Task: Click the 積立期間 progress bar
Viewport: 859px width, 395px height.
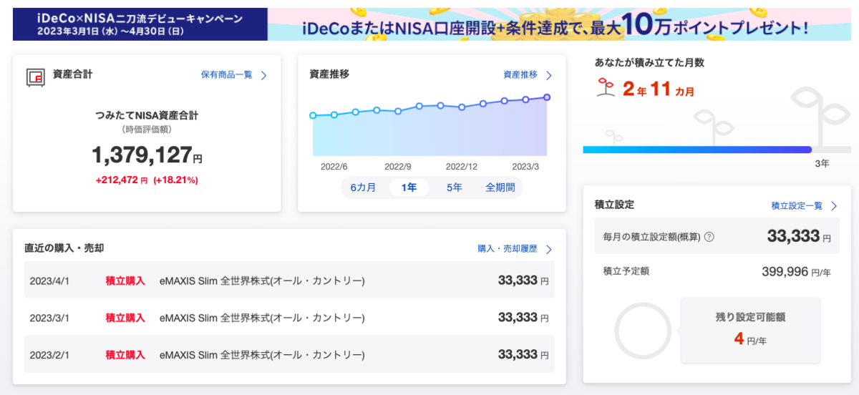Action: click(x=698, y=150)
